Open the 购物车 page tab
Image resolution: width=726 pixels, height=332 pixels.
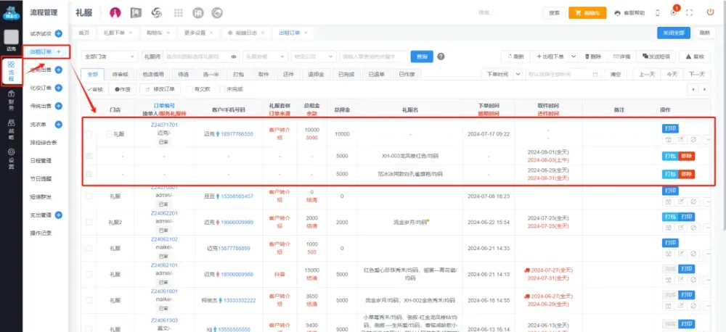click(155, 33)
